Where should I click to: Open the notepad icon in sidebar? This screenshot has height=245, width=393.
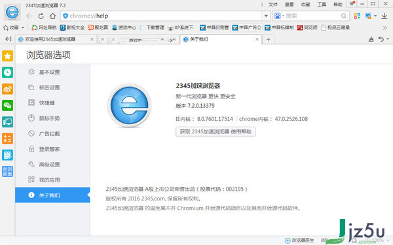7,155
